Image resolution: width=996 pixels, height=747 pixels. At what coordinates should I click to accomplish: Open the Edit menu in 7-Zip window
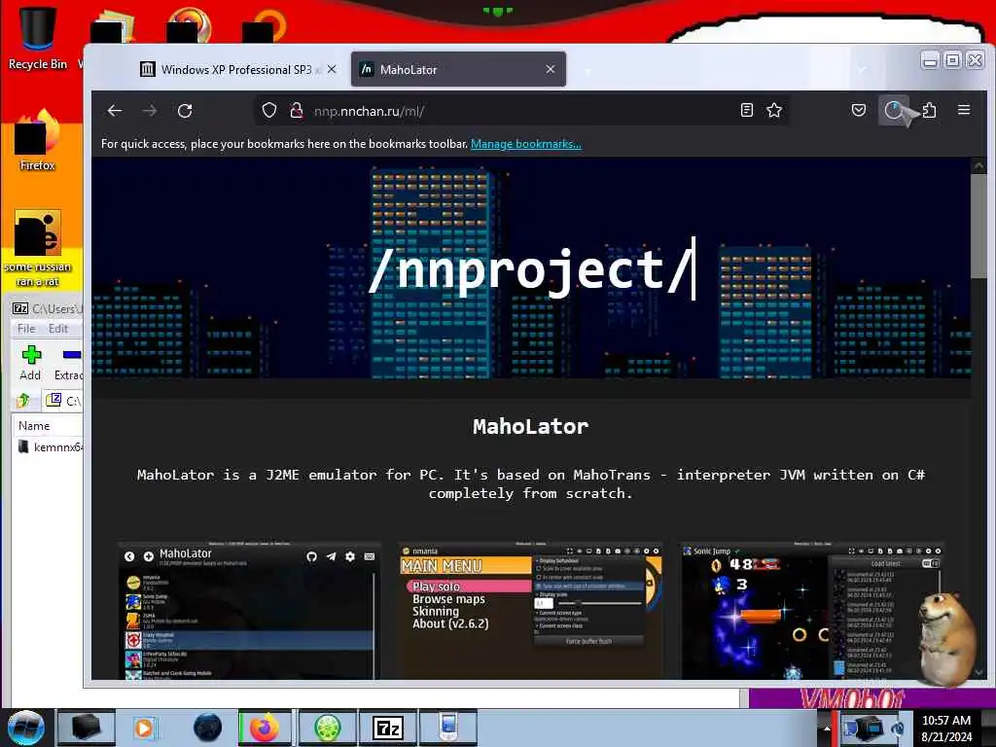(x=57, y=329)
